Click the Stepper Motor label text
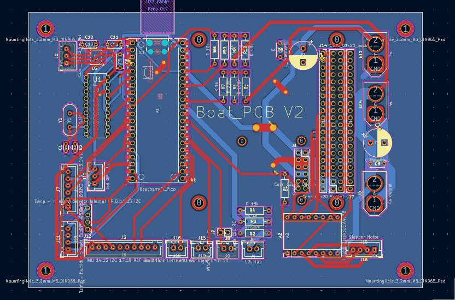The height and width of the screenshot is (300, 455). (x=364, y=237)
